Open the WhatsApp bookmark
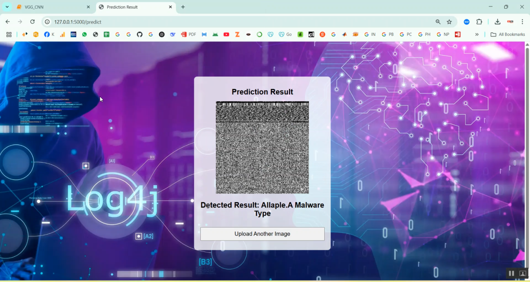The height and width of the screenshot is (282, 530). coord(84,34)
